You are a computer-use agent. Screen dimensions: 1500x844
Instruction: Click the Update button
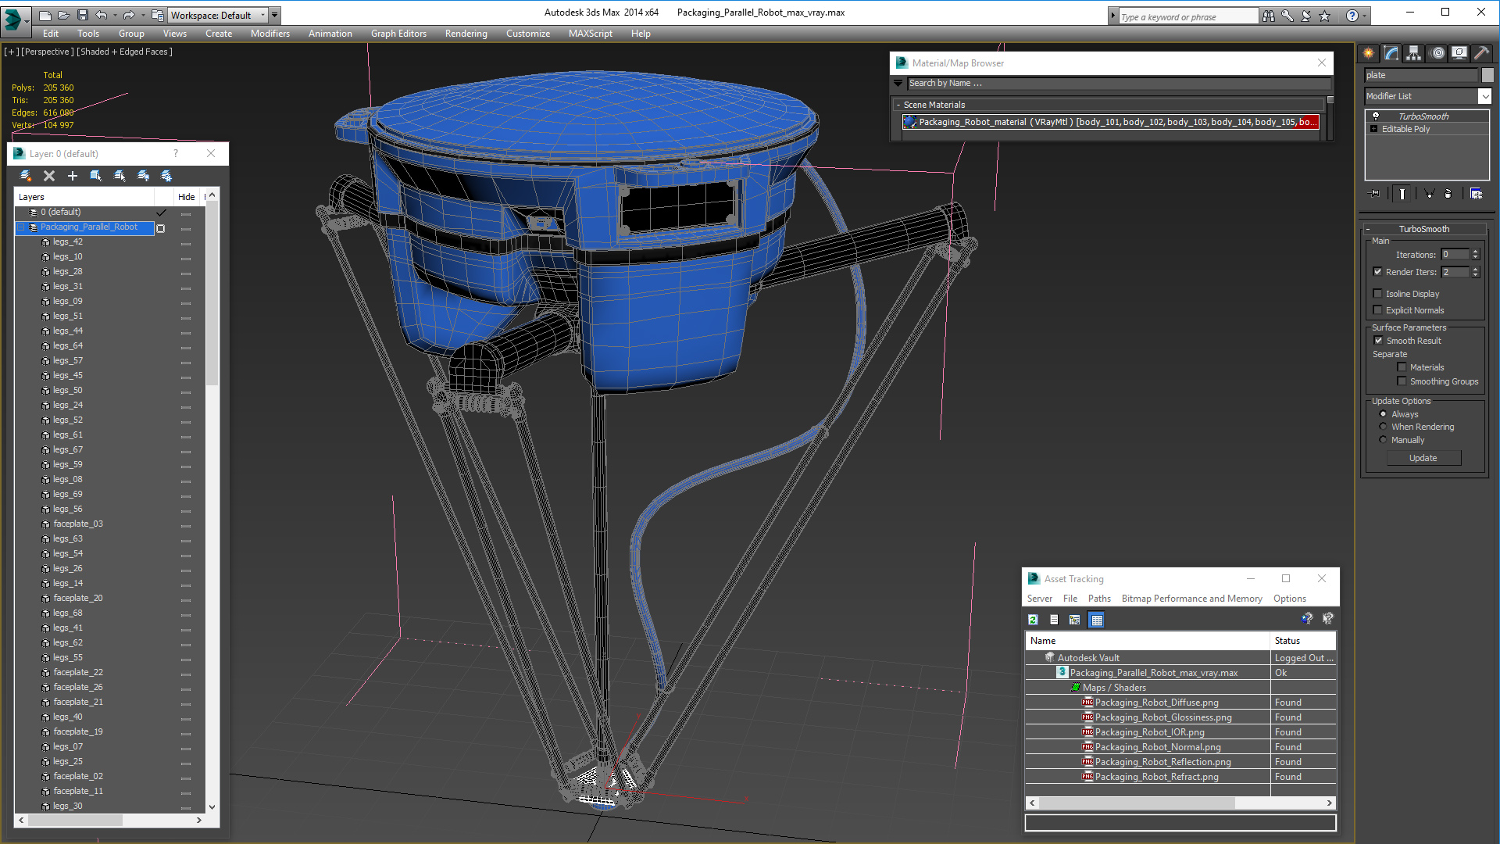click(x=1423, y=458)
